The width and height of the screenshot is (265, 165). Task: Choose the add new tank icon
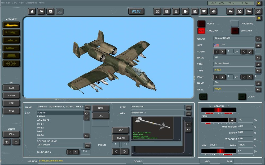click(x=11, y=48)
